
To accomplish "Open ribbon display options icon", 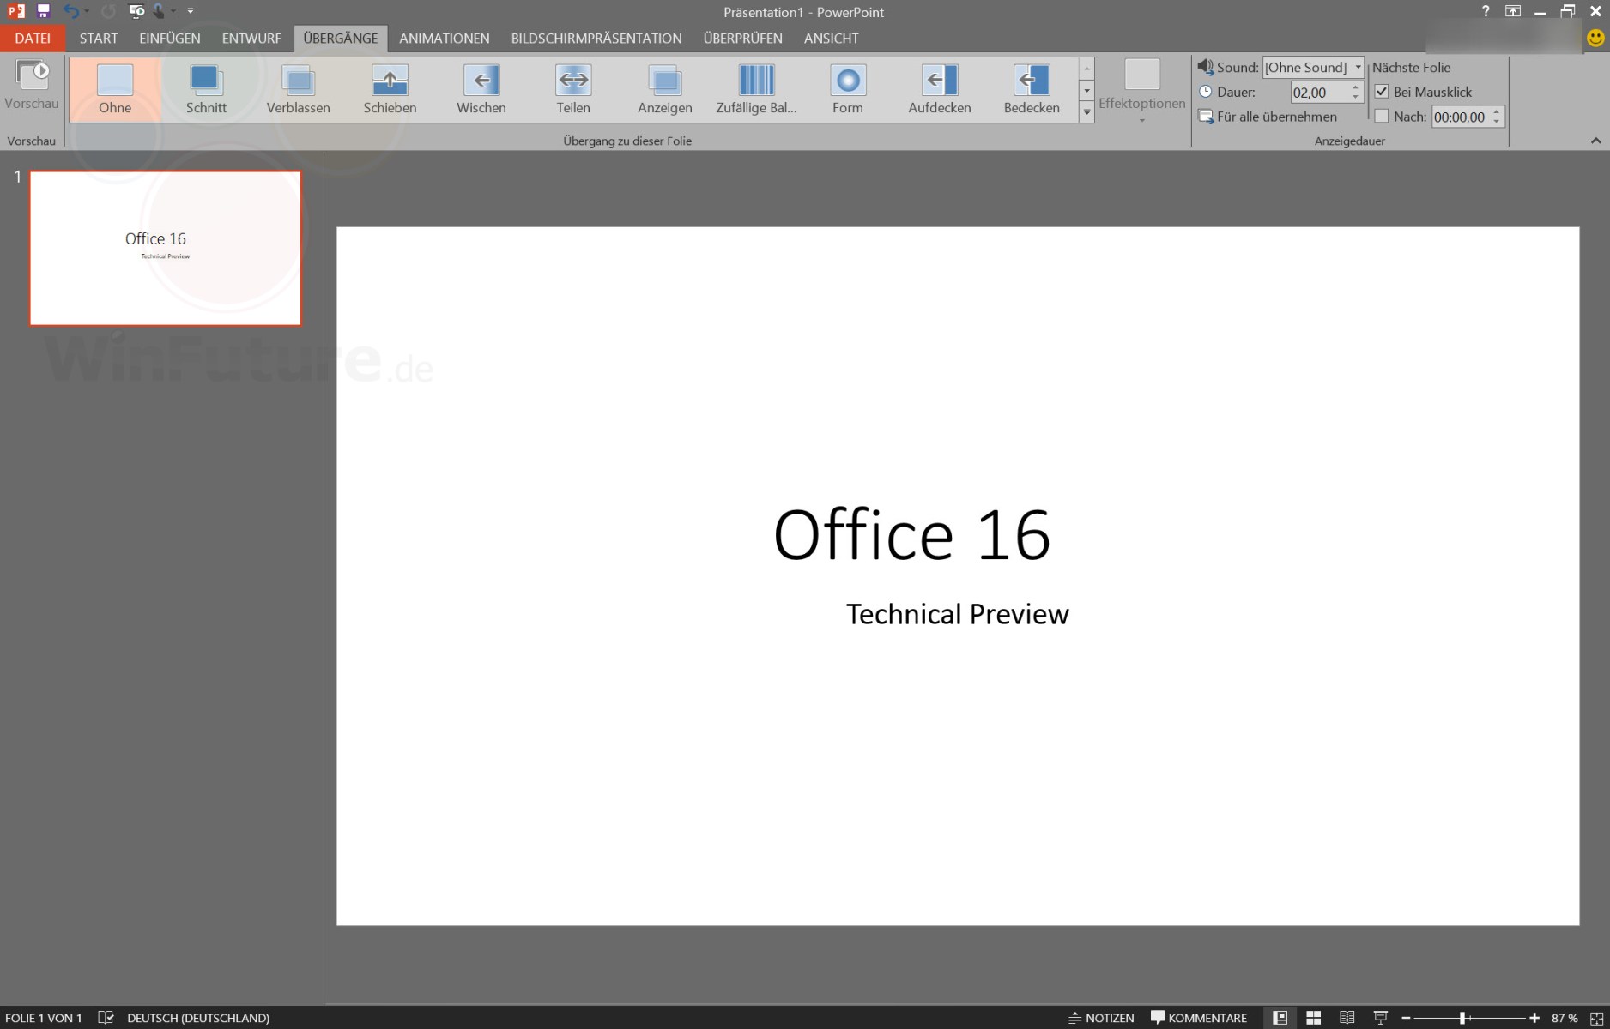I will (1513, 11).
